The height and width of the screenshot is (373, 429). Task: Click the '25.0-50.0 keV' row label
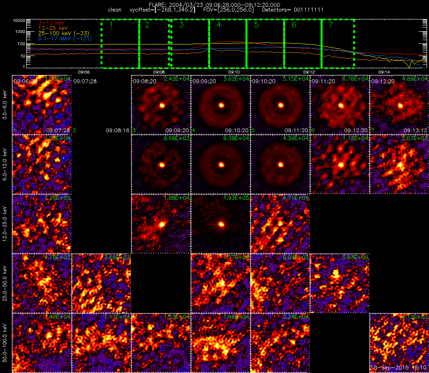point(5,284)
